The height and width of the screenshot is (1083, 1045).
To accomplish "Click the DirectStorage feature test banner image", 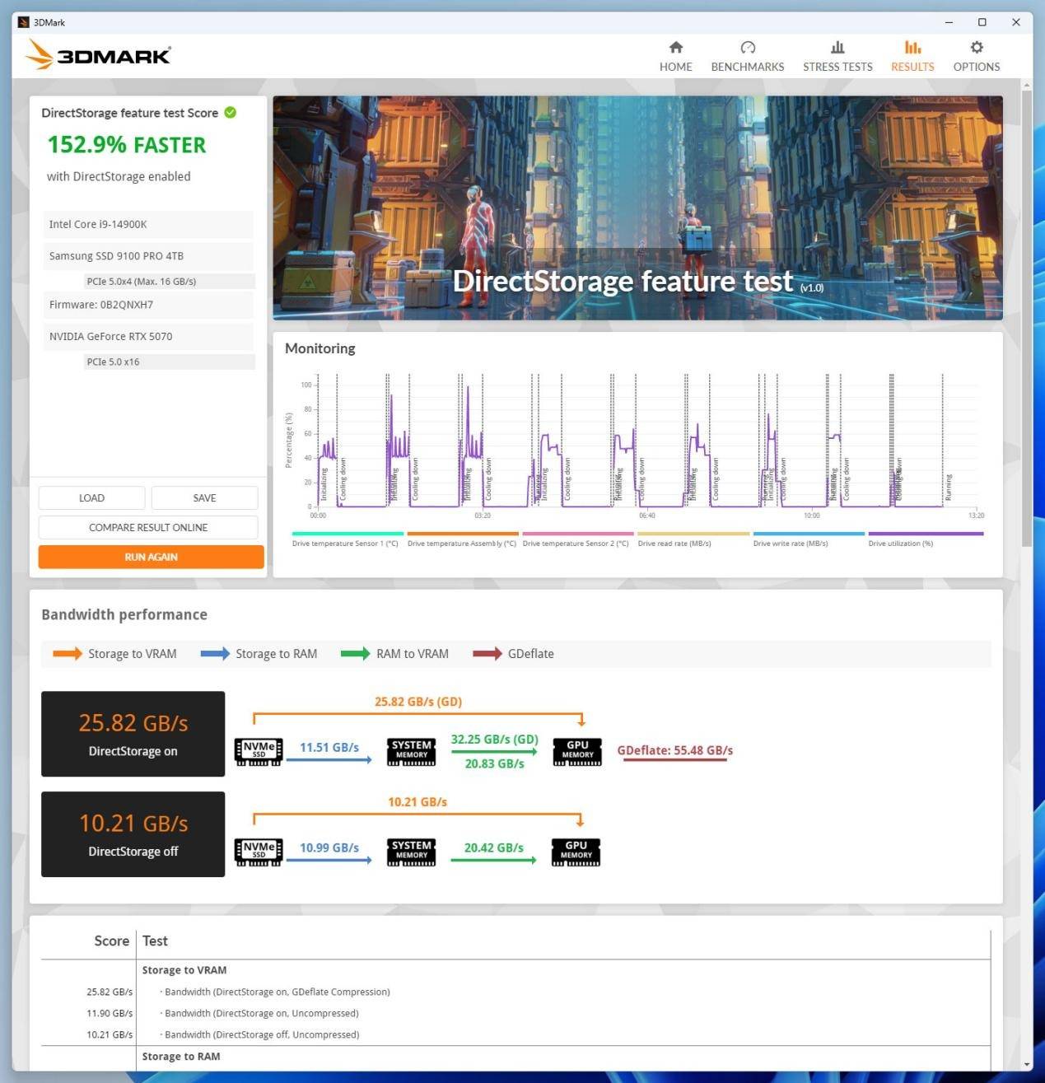I will pos(637,208).
